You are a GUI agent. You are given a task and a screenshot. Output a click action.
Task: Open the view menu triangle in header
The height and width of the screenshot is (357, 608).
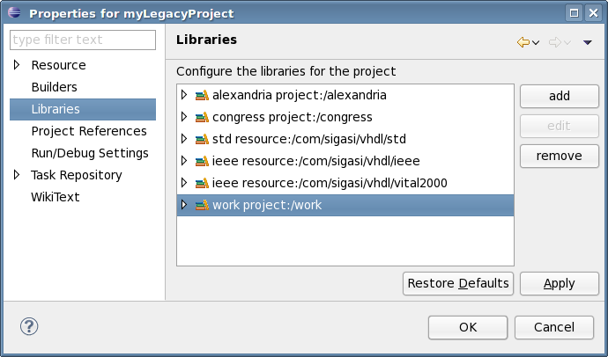[x=588, y=42]
